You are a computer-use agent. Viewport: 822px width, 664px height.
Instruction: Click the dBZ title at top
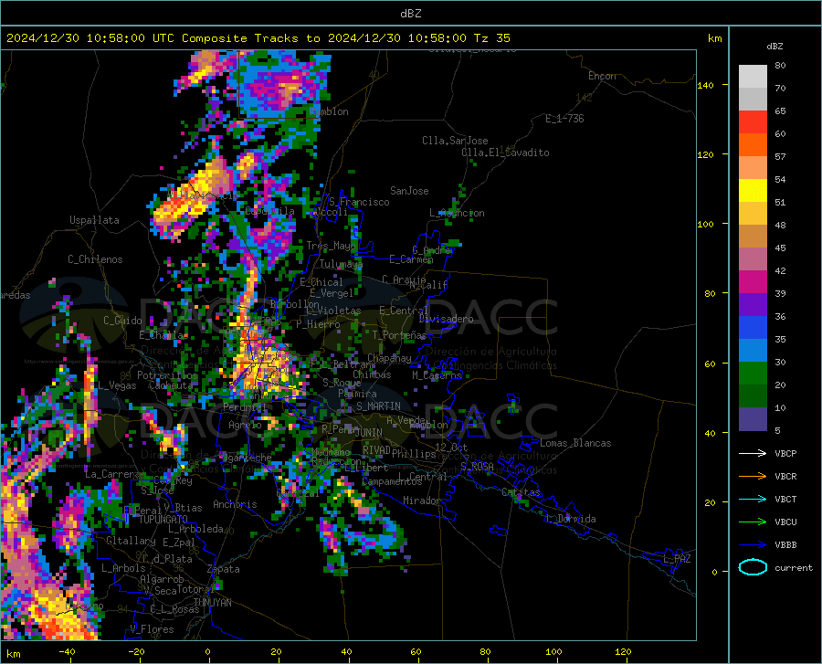(x=410, y=14)
